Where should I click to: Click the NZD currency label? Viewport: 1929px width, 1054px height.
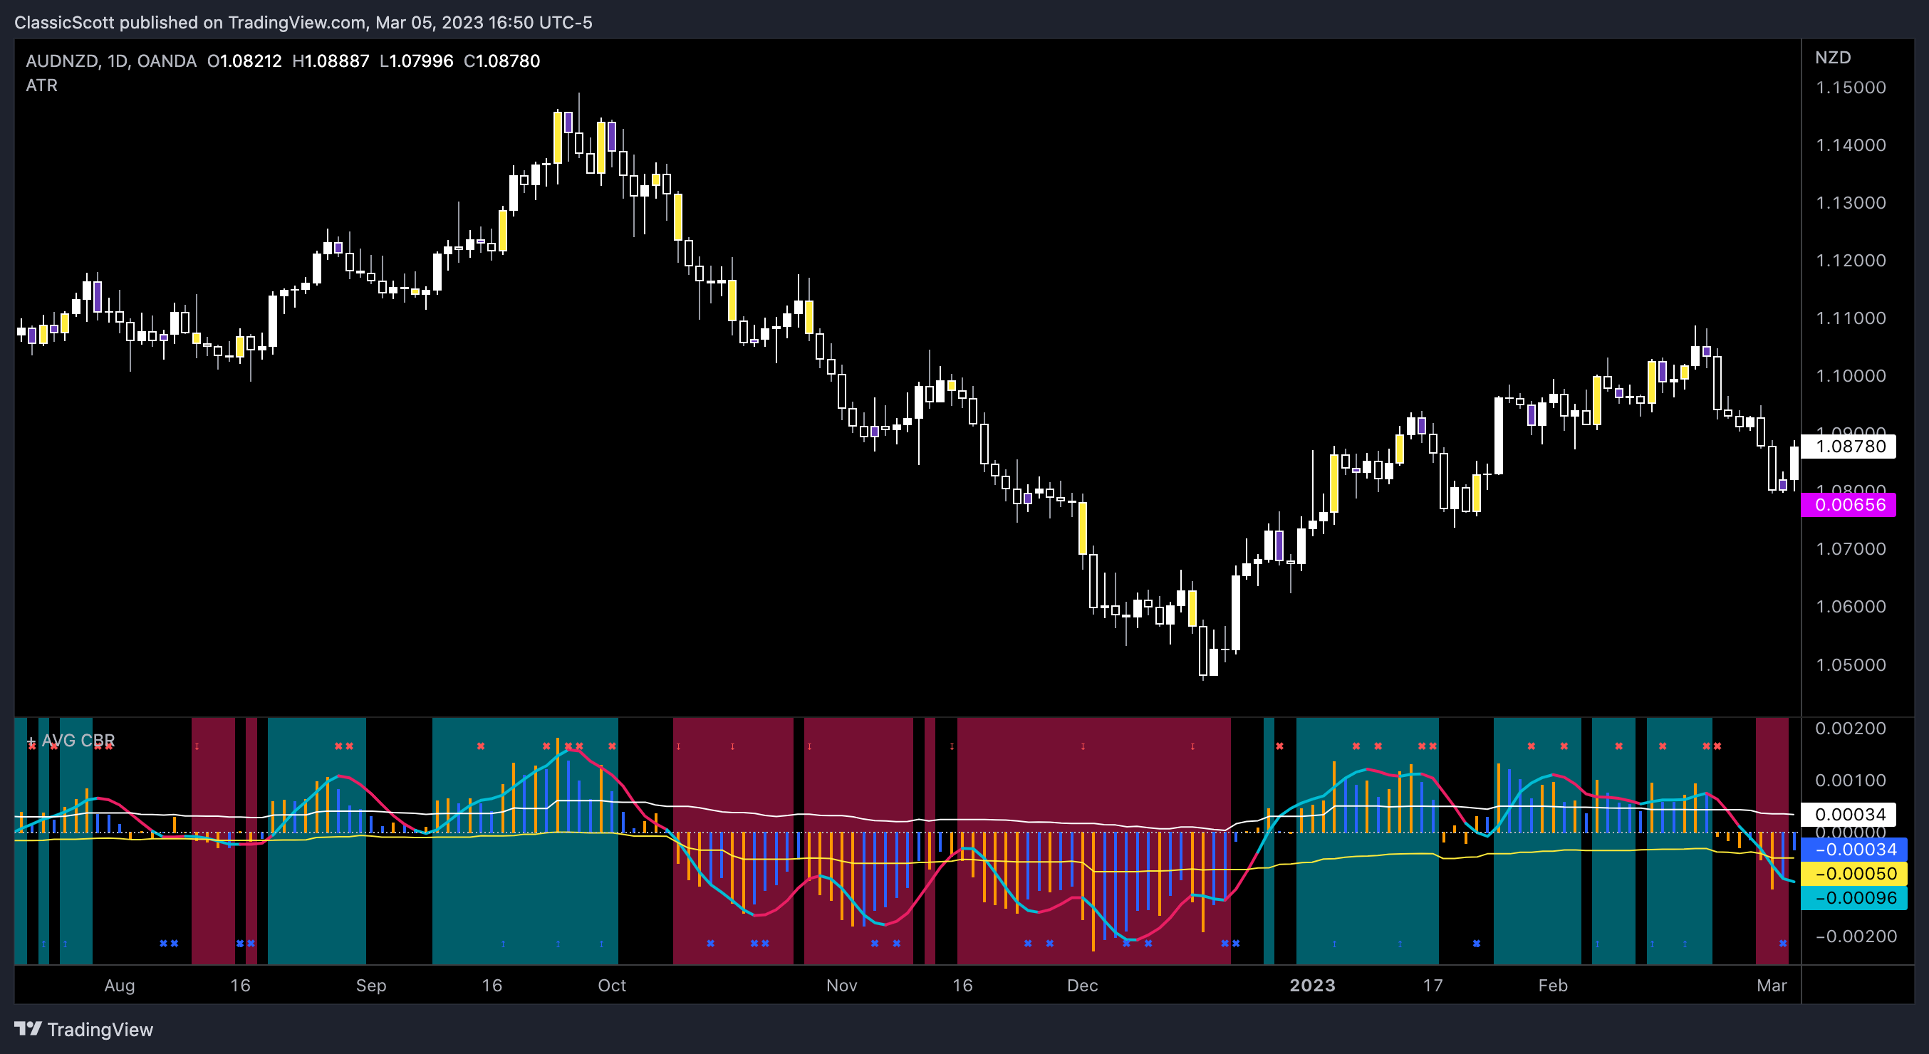pos(1832,58)
